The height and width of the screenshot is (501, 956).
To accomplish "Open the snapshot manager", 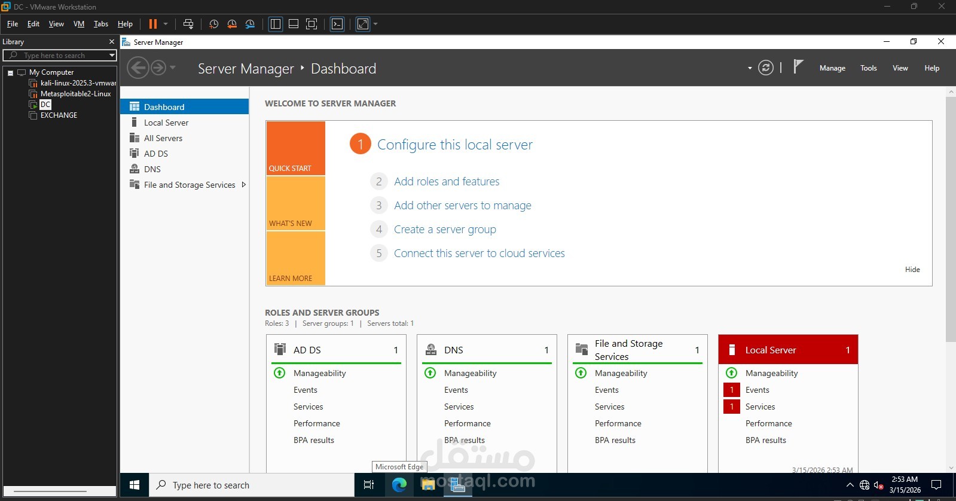I will tap(250, 24).
